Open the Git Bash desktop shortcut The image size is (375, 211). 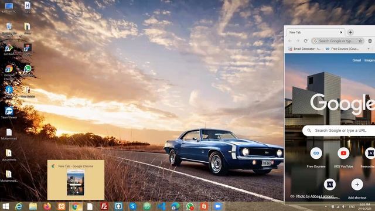coord(9,50)
